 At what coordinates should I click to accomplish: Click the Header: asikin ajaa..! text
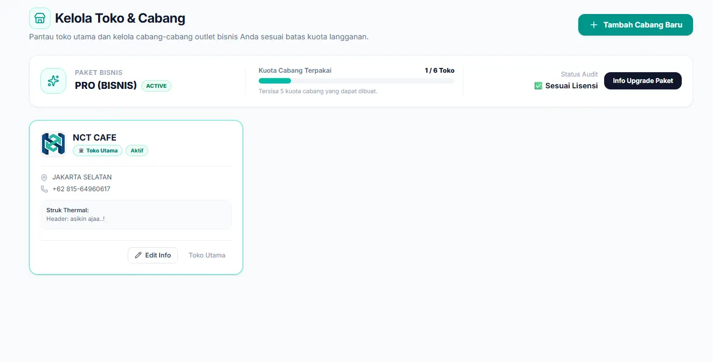[x=75, y=219]
